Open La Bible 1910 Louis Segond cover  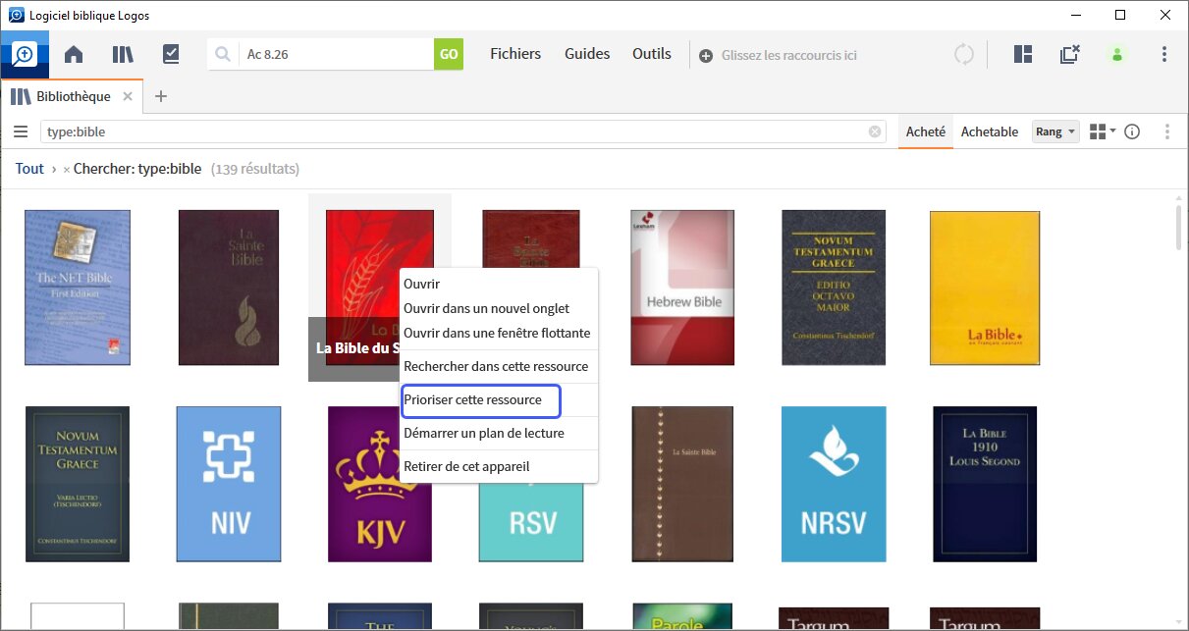point(985,484)
